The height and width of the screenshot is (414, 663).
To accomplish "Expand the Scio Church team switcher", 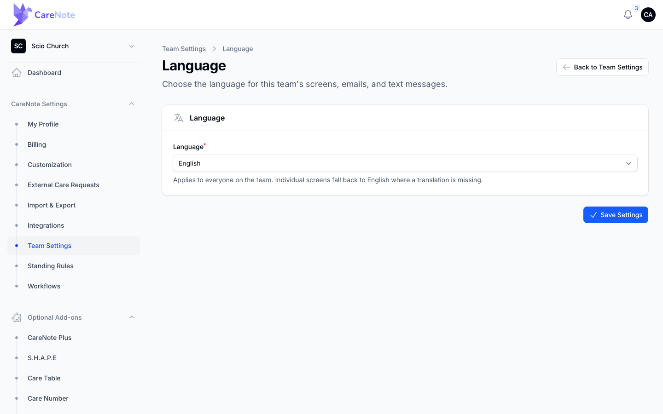I will coord(74,46).
